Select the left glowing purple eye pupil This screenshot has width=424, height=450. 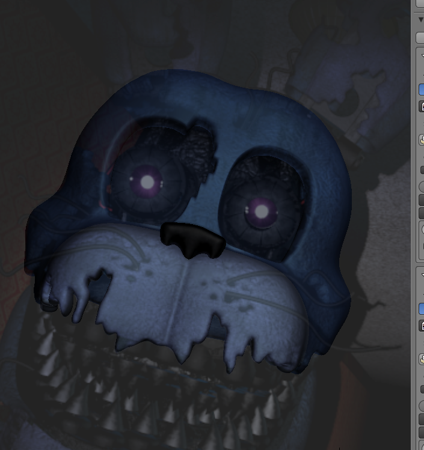click(x=147, y=182)
